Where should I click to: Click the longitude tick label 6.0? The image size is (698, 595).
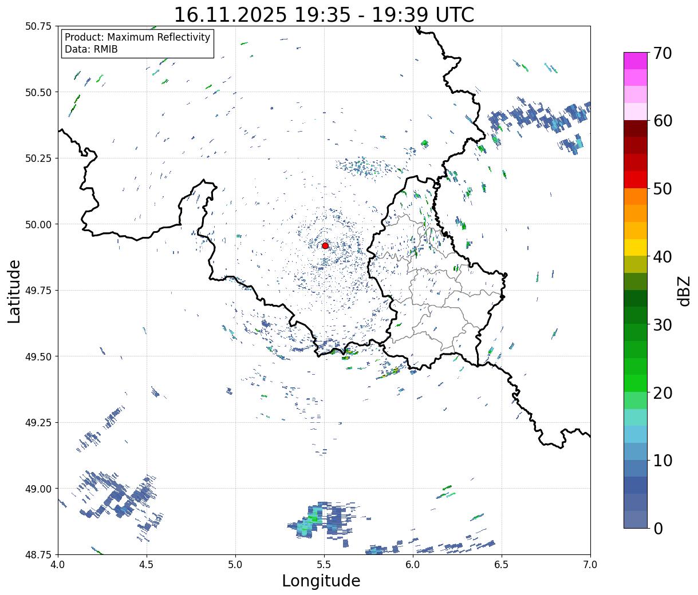click(413, 565)
